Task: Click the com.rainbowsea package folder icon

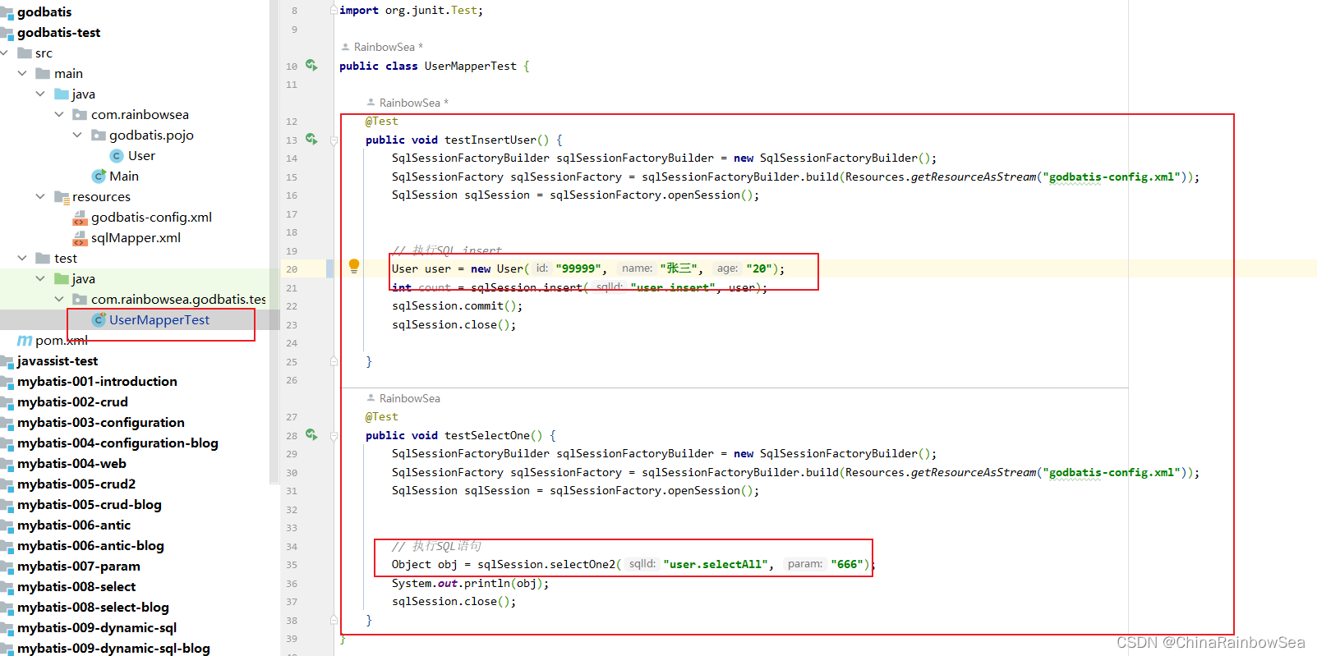Action: click(x=80, y=115)
